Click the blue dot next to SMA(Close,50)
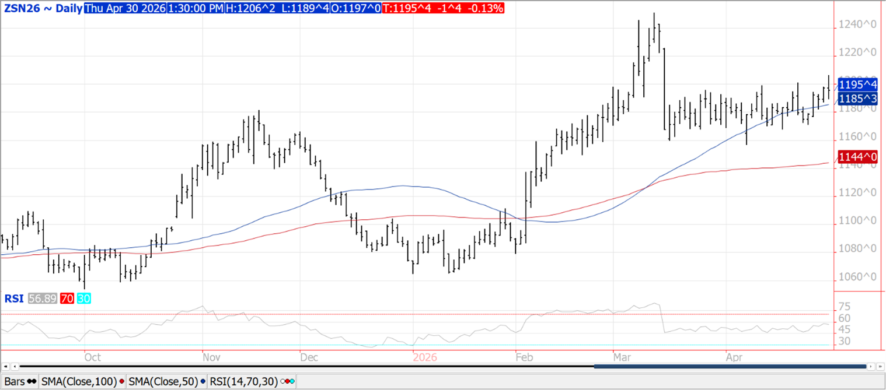Image resolution: width=886 pixels, height=390 pixels. [x=202, y=381]
